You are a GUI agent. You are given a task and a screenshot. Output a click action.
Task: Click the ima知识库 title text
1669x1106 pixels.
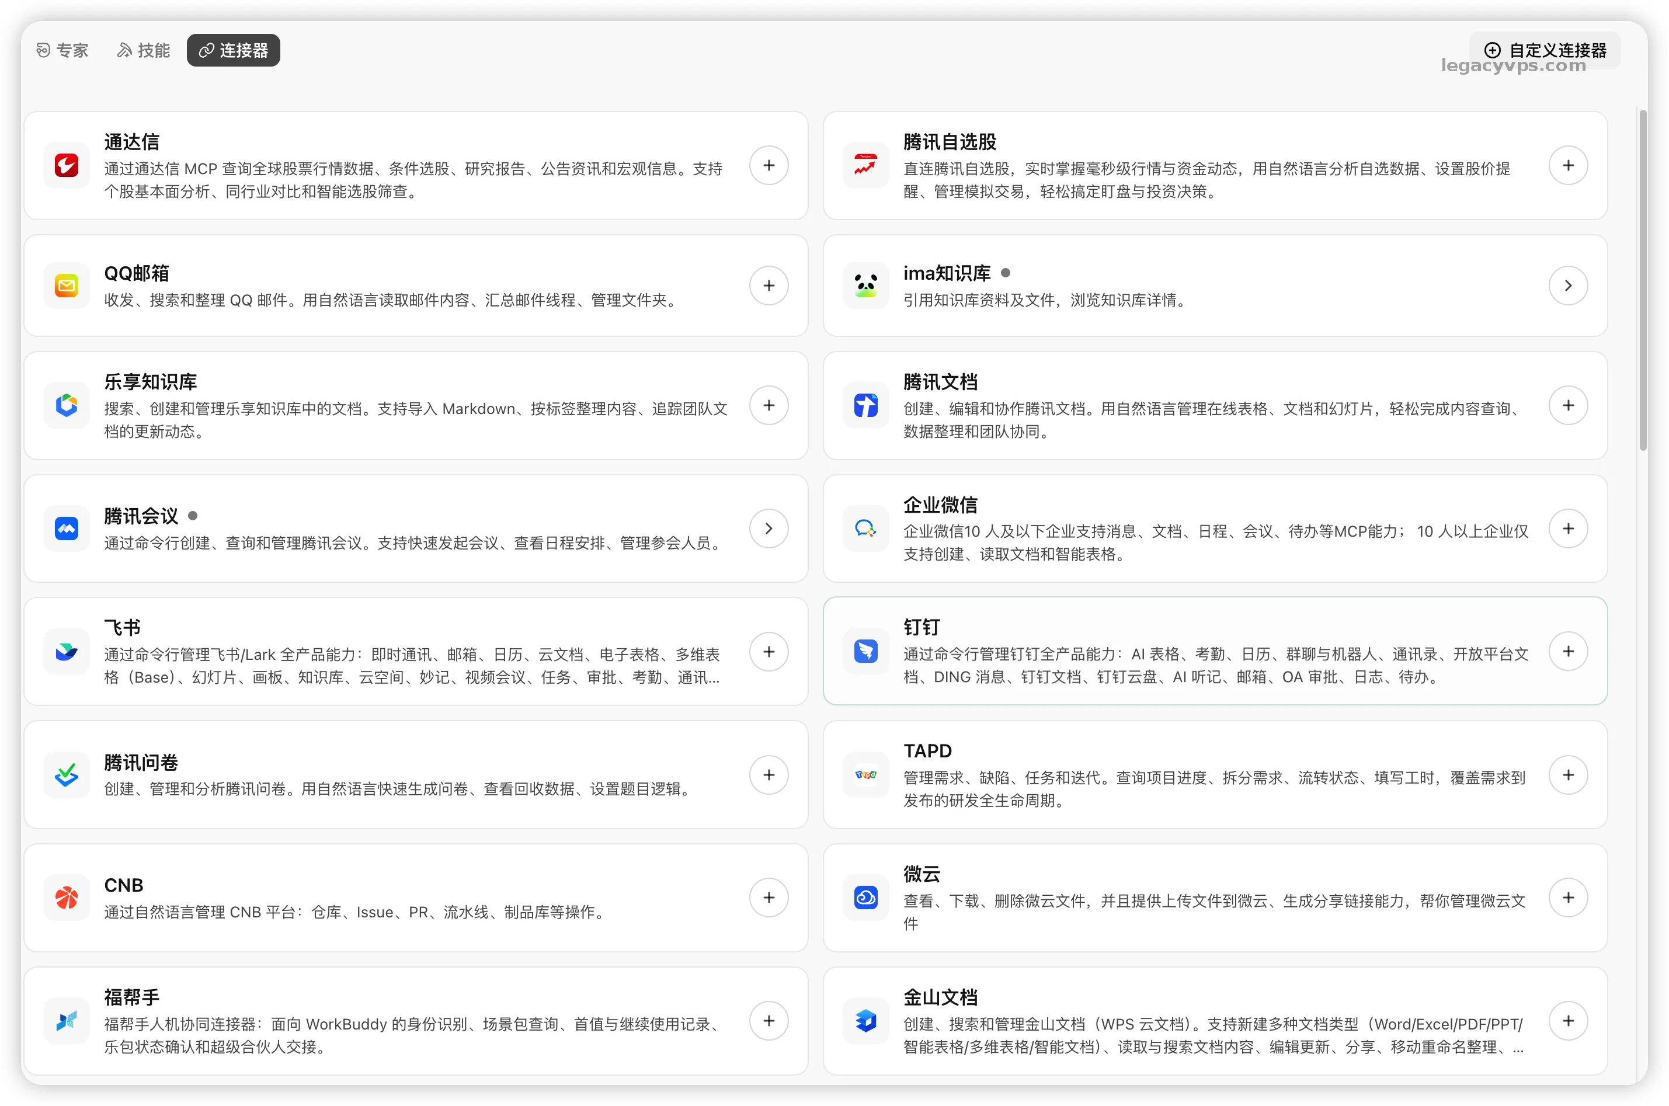pyautogui.click(x=947, y=273)
